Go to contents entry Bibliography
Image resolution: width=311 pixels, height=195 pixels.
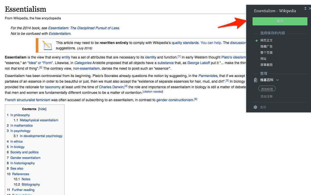click(x=31, y=185)
